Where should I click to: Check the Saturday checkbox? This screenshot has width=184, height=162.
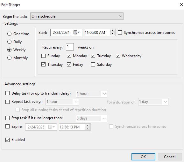point(93,65)
